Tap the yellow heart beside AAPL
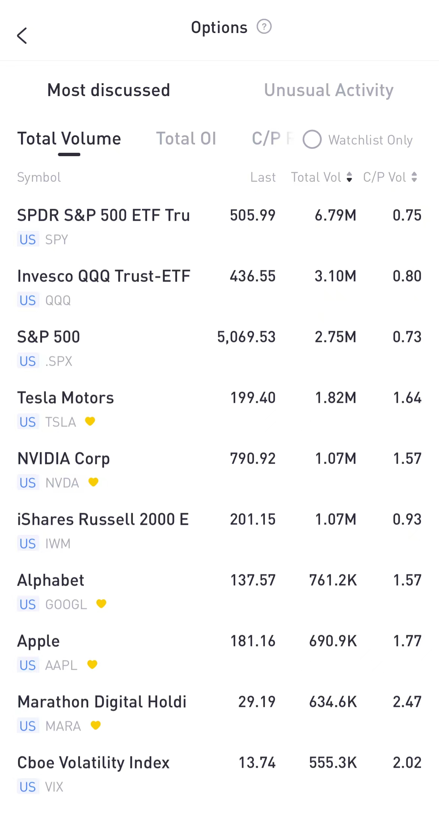The width and height of the screenshot is (439, 815). pos(92,664)
